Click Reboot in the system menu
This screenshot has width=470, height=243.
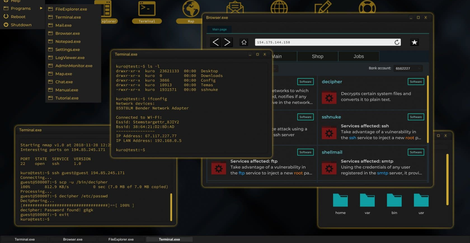[x=18, y=17]
